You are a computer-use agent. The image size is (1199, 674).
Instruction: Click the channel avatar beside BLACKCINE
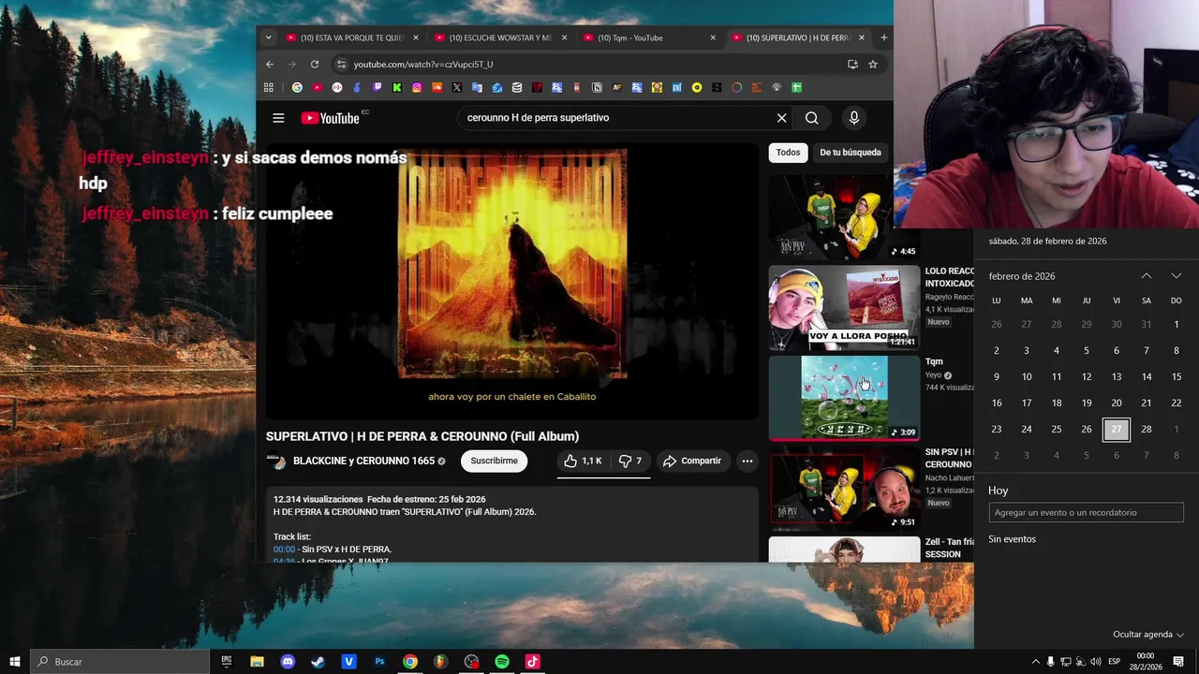pos(276,462)
